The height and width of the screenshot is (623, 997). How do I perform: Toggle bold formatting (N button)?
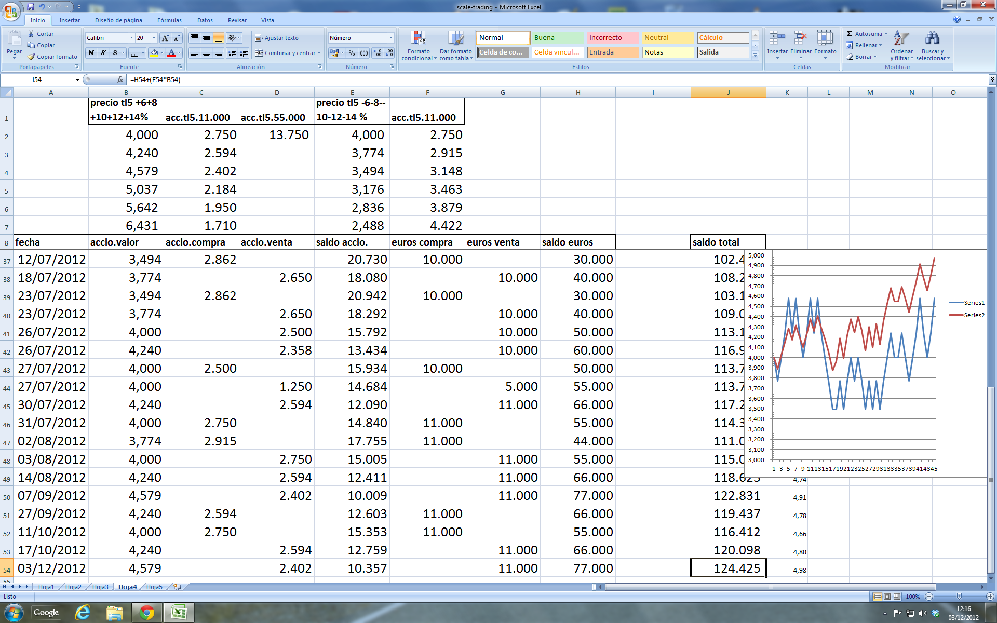click(x=91, y=53)
